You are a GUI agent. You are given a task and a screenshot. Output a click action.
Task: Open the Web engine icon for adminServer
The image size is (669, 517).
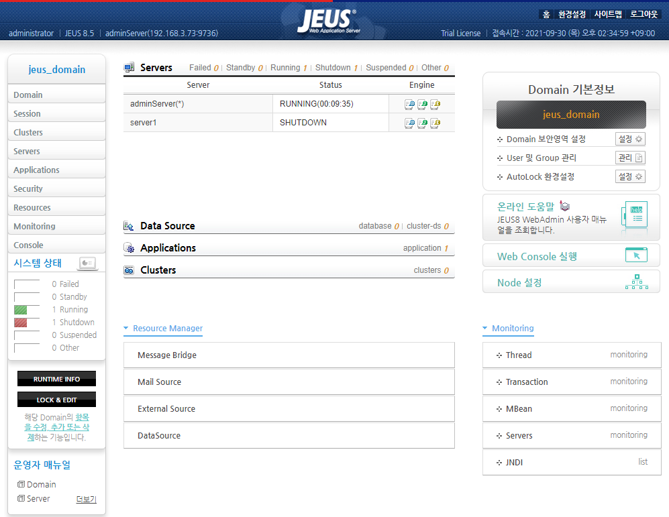(409, 104)
